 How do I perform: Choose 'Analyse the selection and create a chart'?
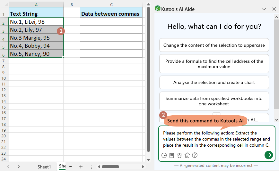(214, 82)
